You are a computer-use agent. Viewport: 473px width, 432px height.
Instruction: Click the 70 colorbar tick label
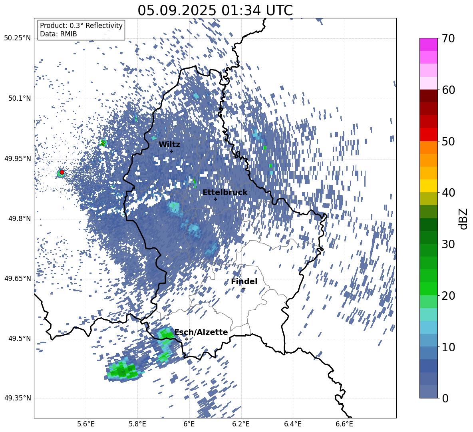tap(448, 38)
